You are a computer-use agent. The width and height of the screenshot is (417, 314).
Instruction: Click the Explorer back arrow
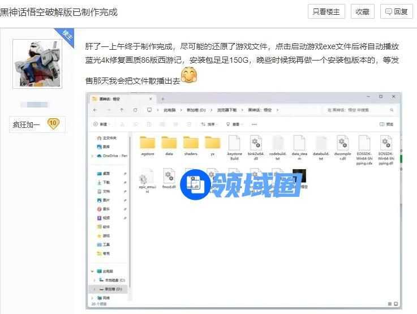click(x=94, y=110)
